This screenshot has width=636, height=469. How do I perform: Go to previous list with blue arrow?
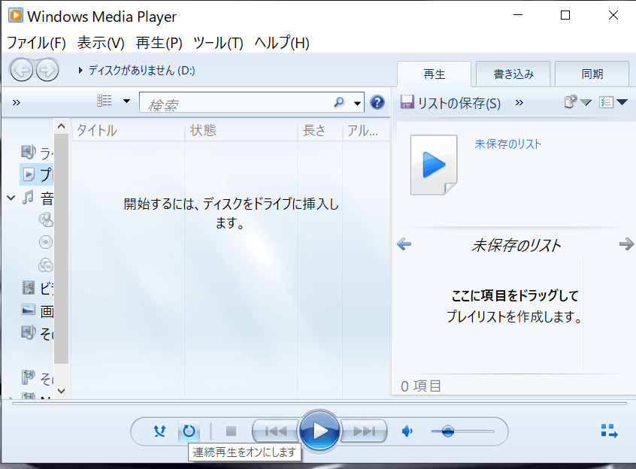coord(404,244)
